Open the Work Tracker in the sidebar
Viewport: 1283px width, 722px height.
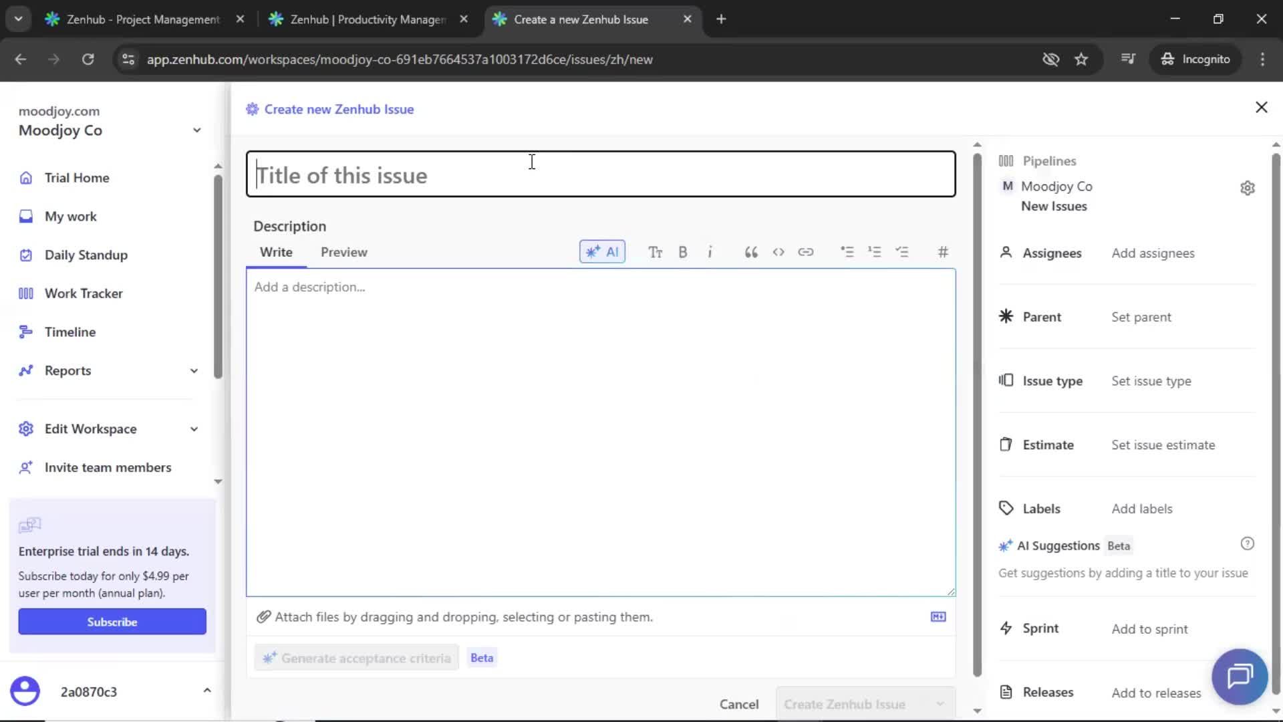(x=82, y=293)
